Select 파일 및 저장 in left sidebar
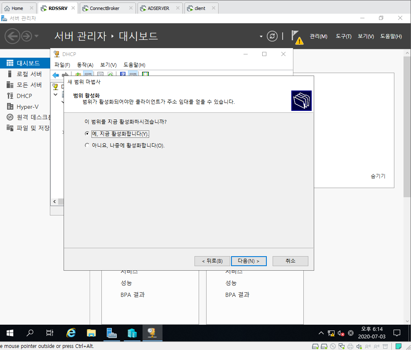Image resolution: width=411 pixels, height=350 pixels. pos(25,128)
